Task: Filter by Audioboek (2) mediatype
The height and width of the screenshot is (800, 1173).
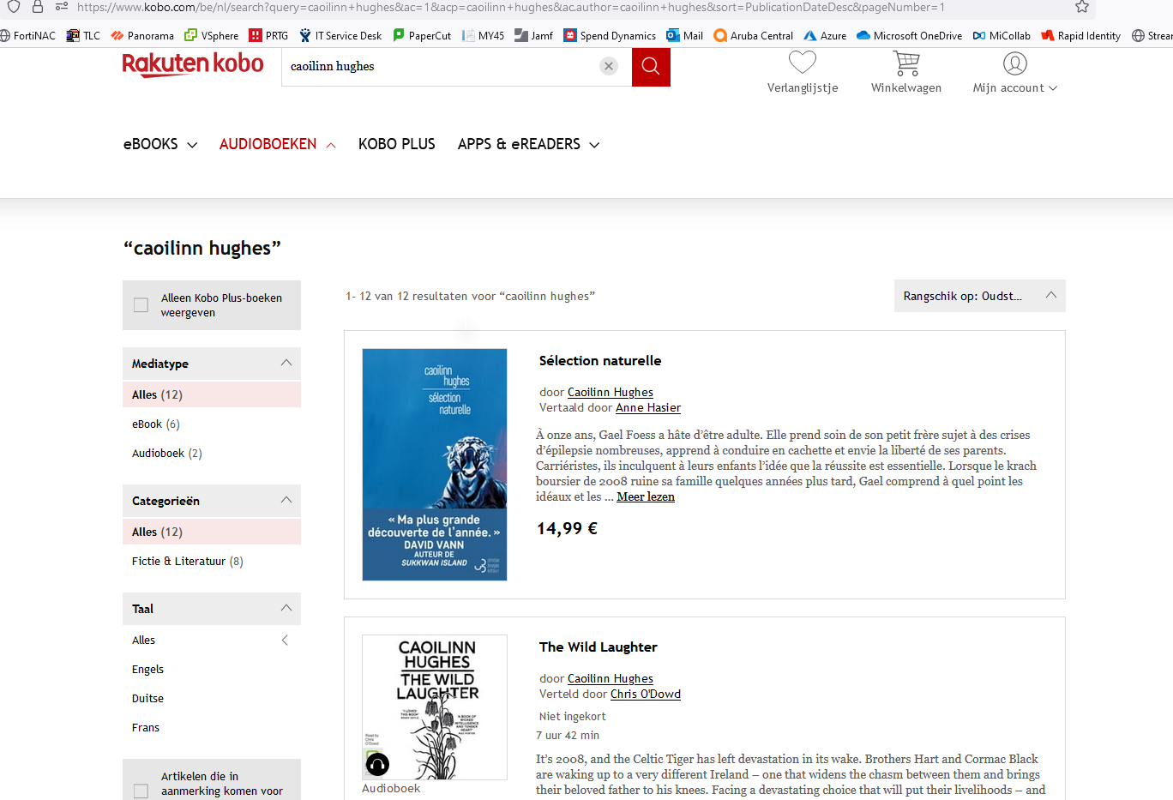Action: [x=167, y=453]
